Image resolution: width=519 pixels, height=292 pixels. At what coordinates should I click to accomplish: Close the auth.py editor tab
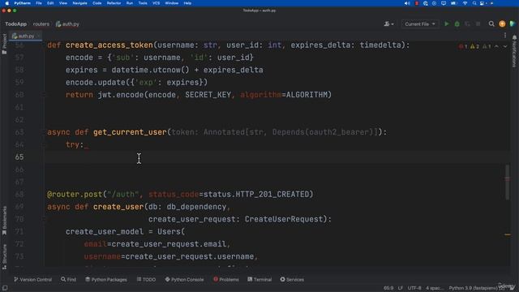(39, 36)
